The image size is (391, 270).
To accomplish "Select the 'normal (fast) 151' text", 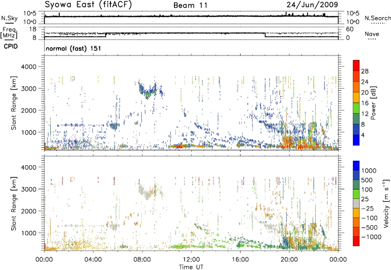I will click(x=73, y=48).
